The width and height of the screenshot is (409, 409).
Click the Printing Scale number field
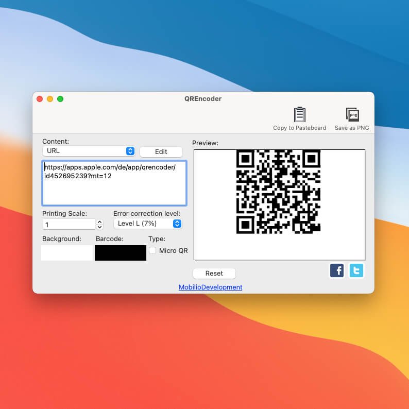[x=69, y=224]
